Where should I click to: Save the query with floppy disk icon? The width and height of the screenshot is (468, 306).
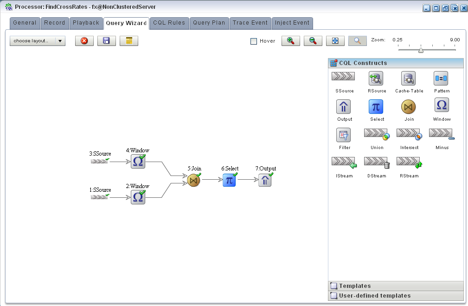point(107,41)
